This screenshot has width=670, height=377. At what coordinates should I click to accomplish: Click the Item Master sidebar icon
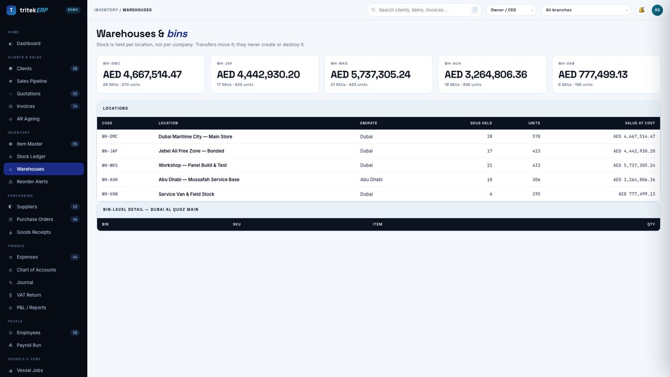[11, 144]
